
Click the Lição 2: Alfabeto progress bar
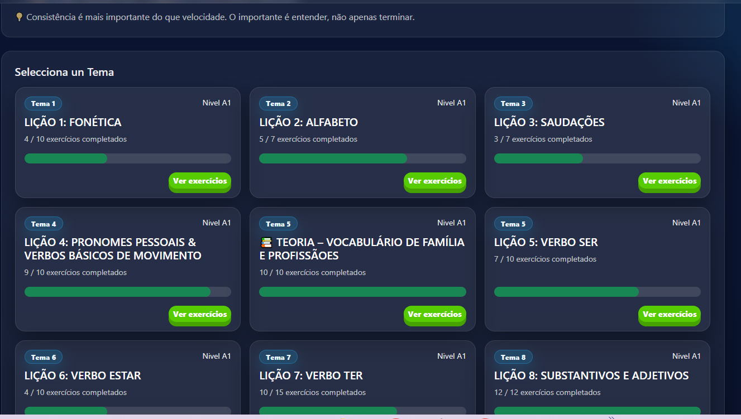coord(362,158)
